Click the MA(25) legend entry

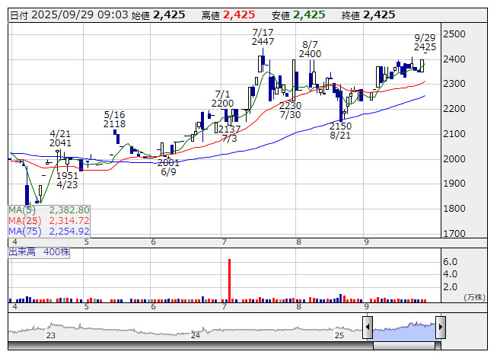pos(49,220)
